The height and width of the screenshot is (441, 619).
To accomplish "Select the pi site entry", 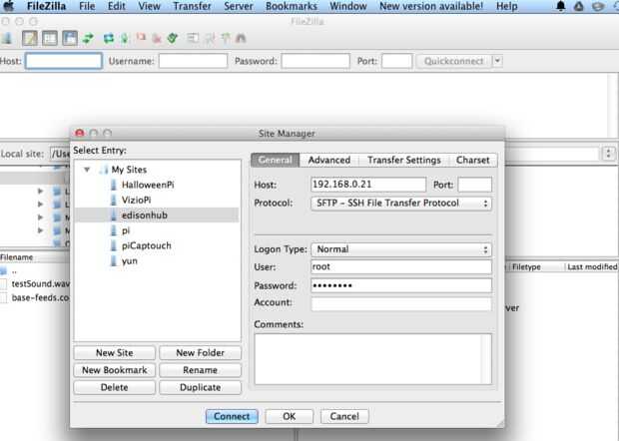I will pyautogui.click(x=126, y=230).
